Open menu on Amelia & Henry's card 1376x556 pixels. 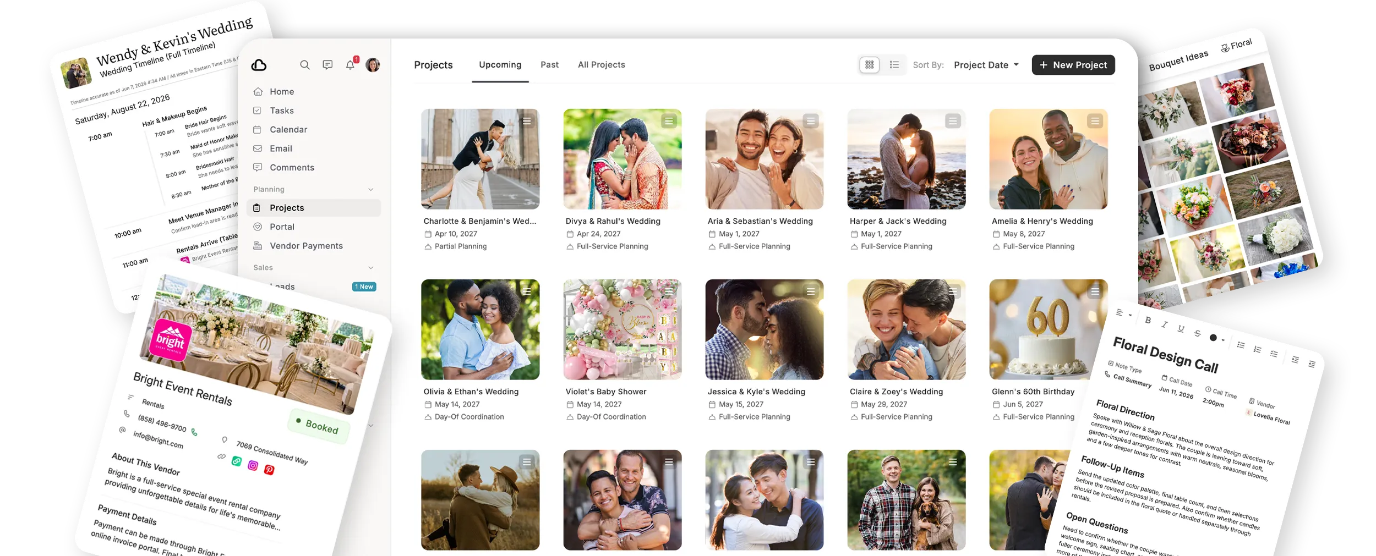click(x=1095, y=121)
